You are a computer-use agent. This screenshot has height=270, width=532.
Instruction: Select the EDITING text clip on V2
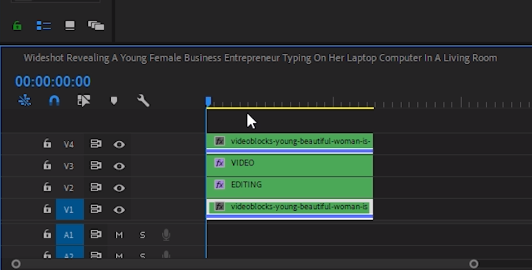click(290, 187)
